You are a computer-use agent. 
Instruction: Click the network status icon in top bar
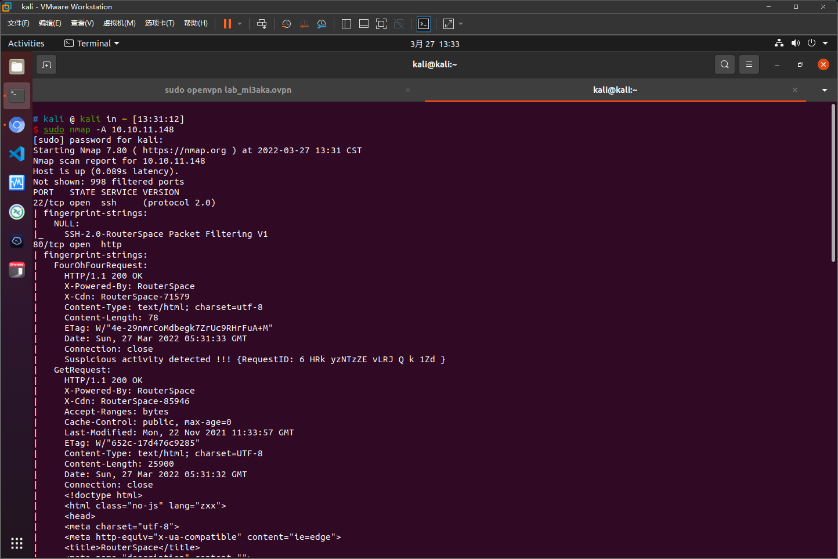pos(779,44)
